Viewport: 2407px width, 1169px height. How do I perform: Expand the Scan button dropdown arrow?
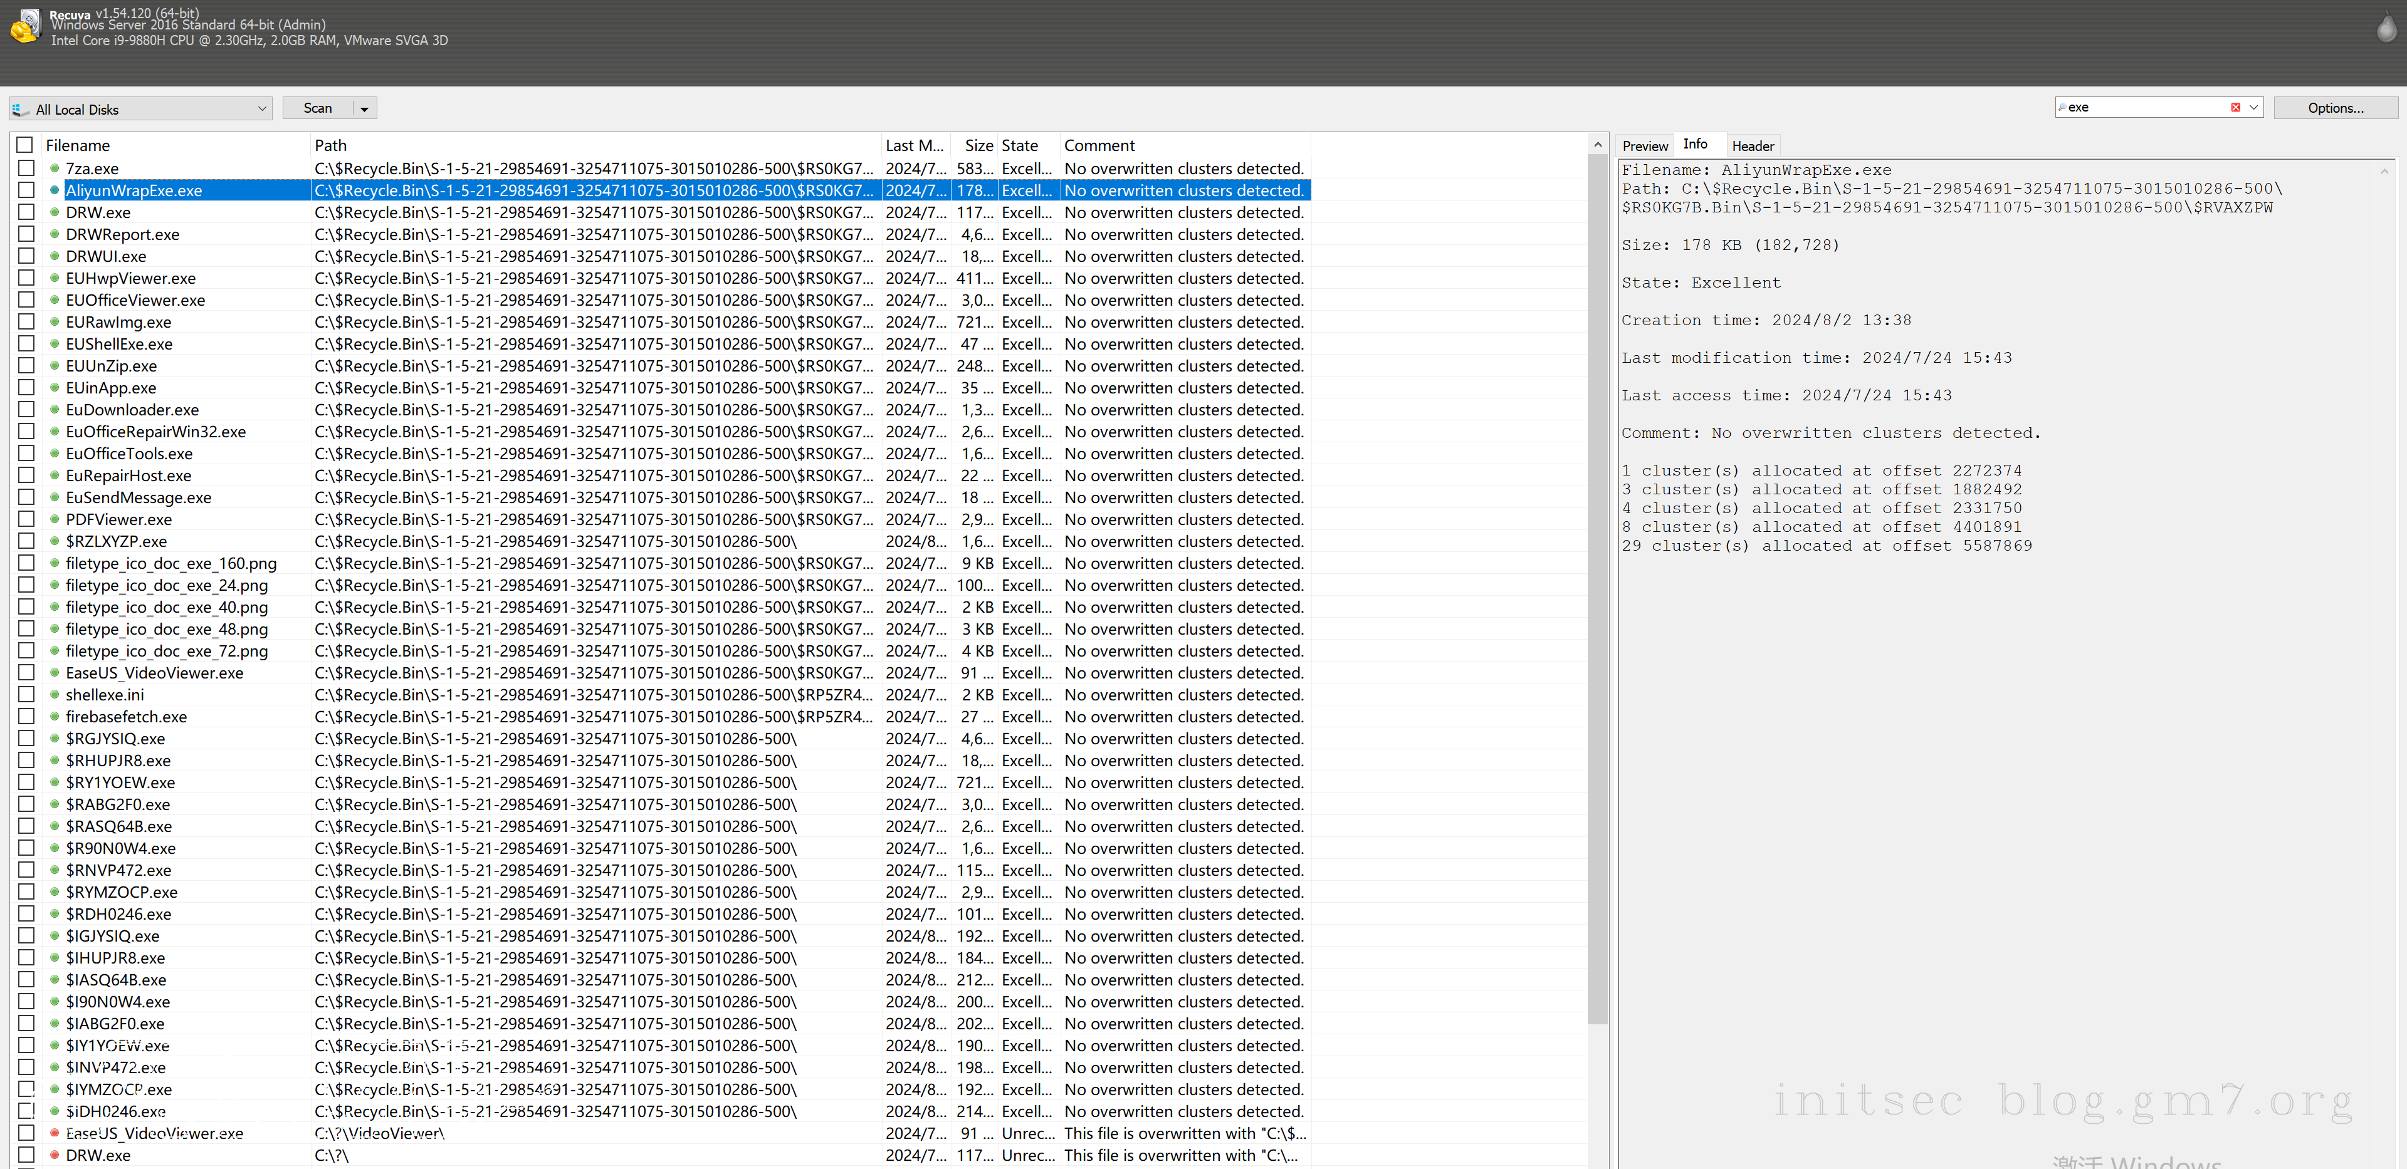coord(364,109)
